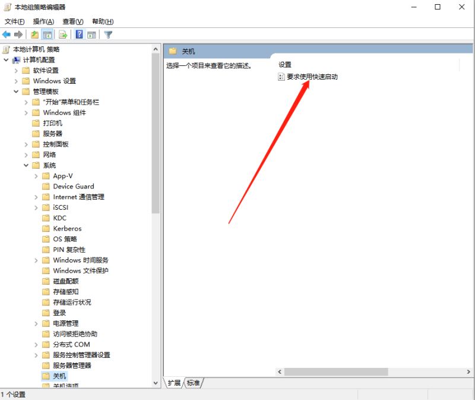Toggle the show/hide action pane icon
Image resolution: width=475 pixels, height=400 pixels.
[91, 34]
